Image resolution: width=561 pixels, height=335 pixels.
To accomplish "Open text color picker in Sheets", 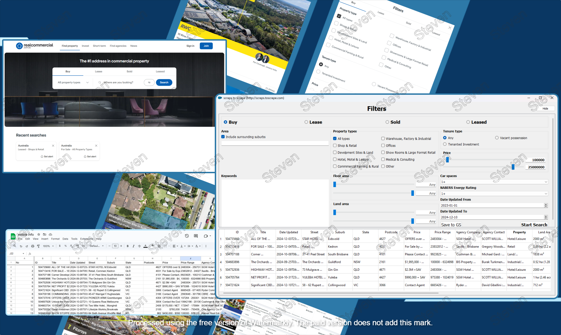I will pos(145,246).
